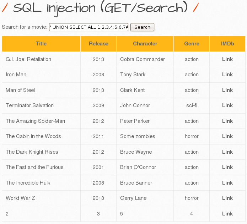Click the 'Cobra Commander' character cell
This screenshot has width=247, height=224.
pos(145,59)
